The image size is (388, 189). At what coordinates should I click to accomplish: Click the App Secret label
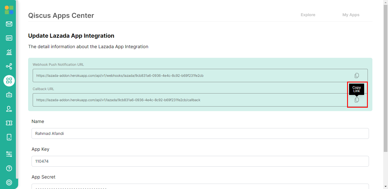43,177
